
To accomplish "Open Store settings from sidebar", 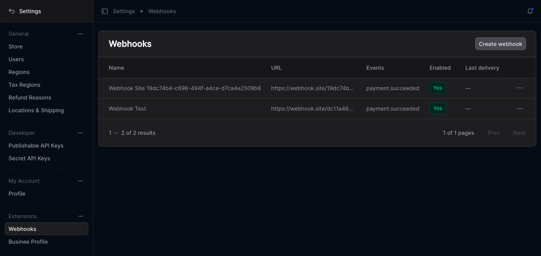I will pos(15,46).
